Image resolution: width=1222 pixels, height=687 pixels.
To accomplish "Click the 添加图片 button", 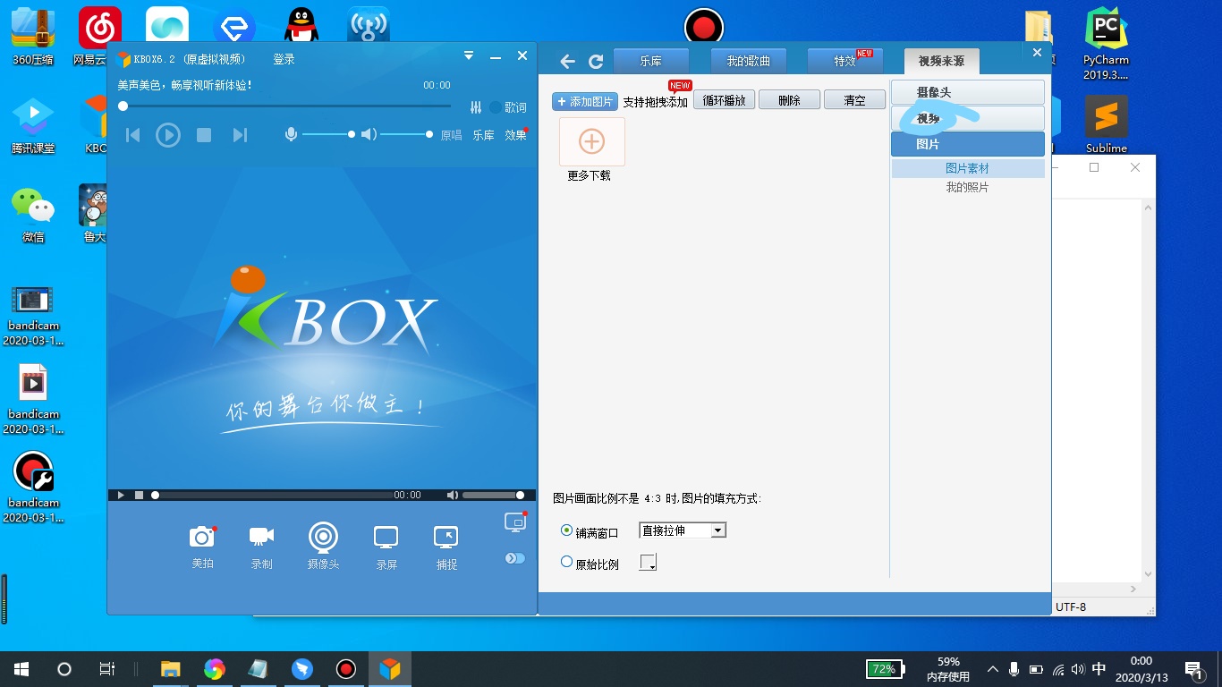I will click(x=585, y=101).
